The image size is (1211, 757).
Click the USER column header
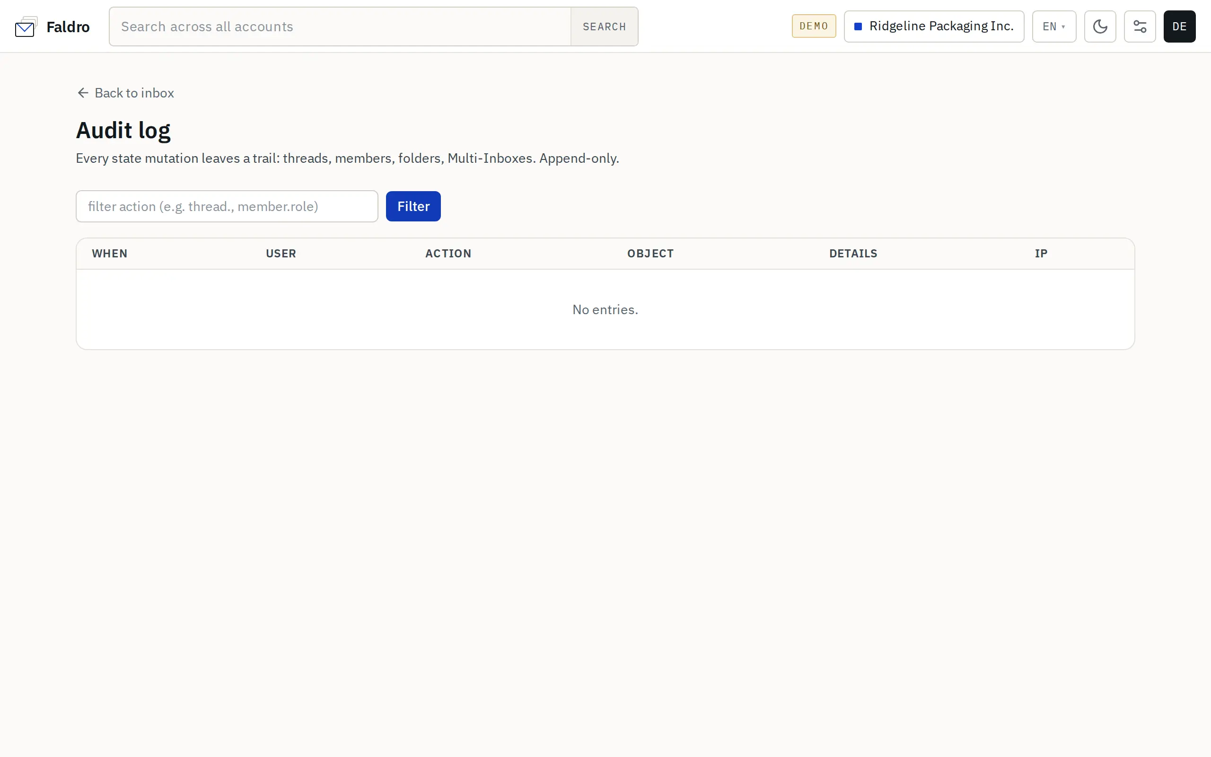pos(281,253)
